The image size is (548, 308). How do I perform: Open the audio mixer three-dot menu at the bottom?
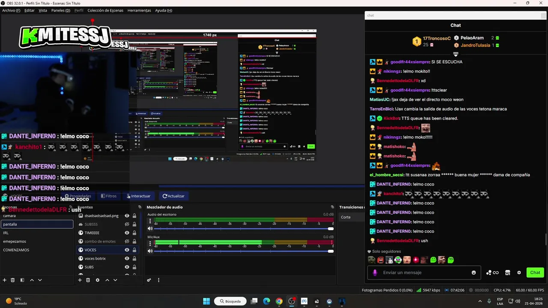click(158, 280)
